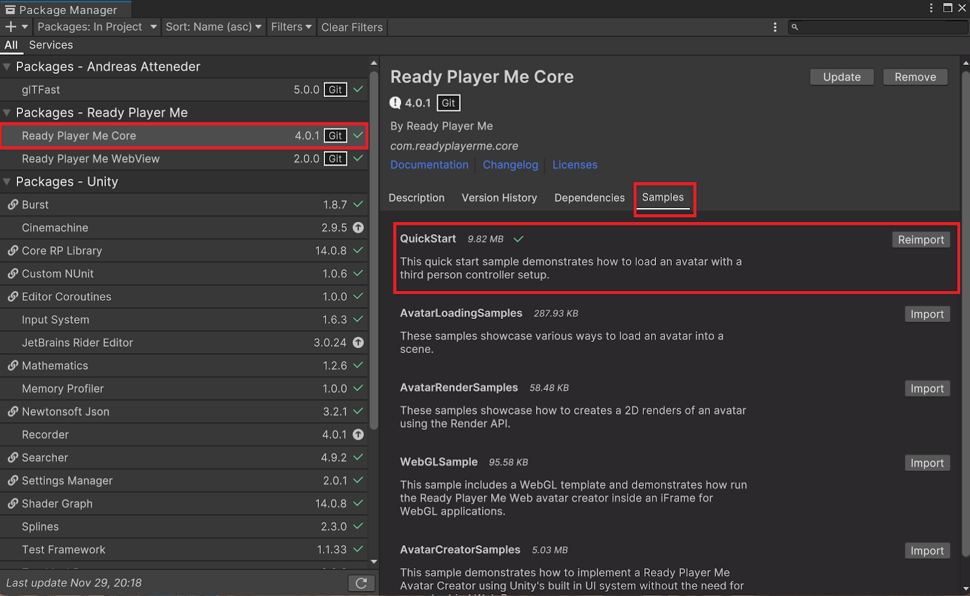Collapse the Packages - Unity group
This screenshot has width=970, height=596.
click(7, 182)
